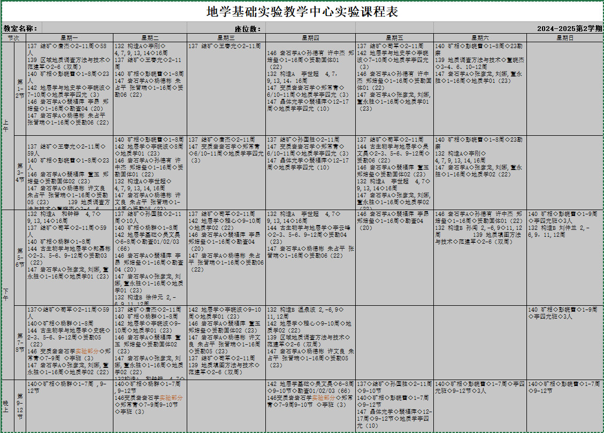Select the 星期日 第7-8节 schedule cell
This screenshot has height=433, width=604.
tap(565, 342)
